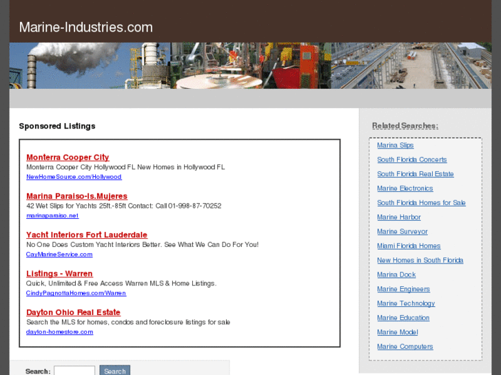Click the Sponsored Listings heading
The width and height of the screenshot is (501, 375).
[x=57, y=126]
